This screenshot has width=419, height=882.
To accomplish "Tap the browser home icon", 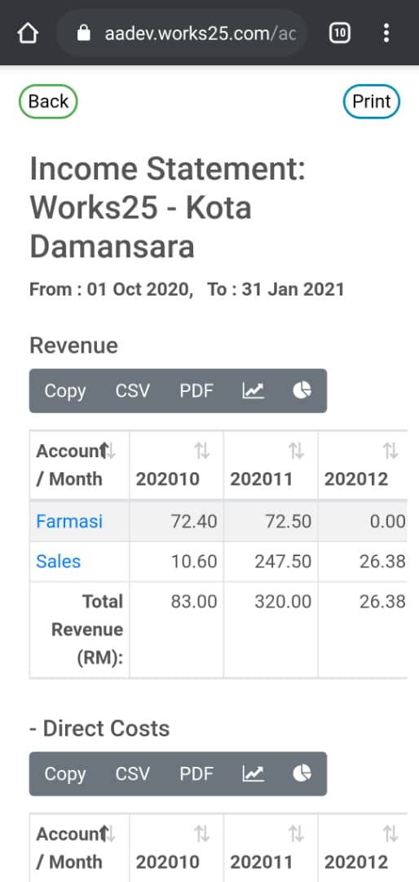I will point(28,33).
